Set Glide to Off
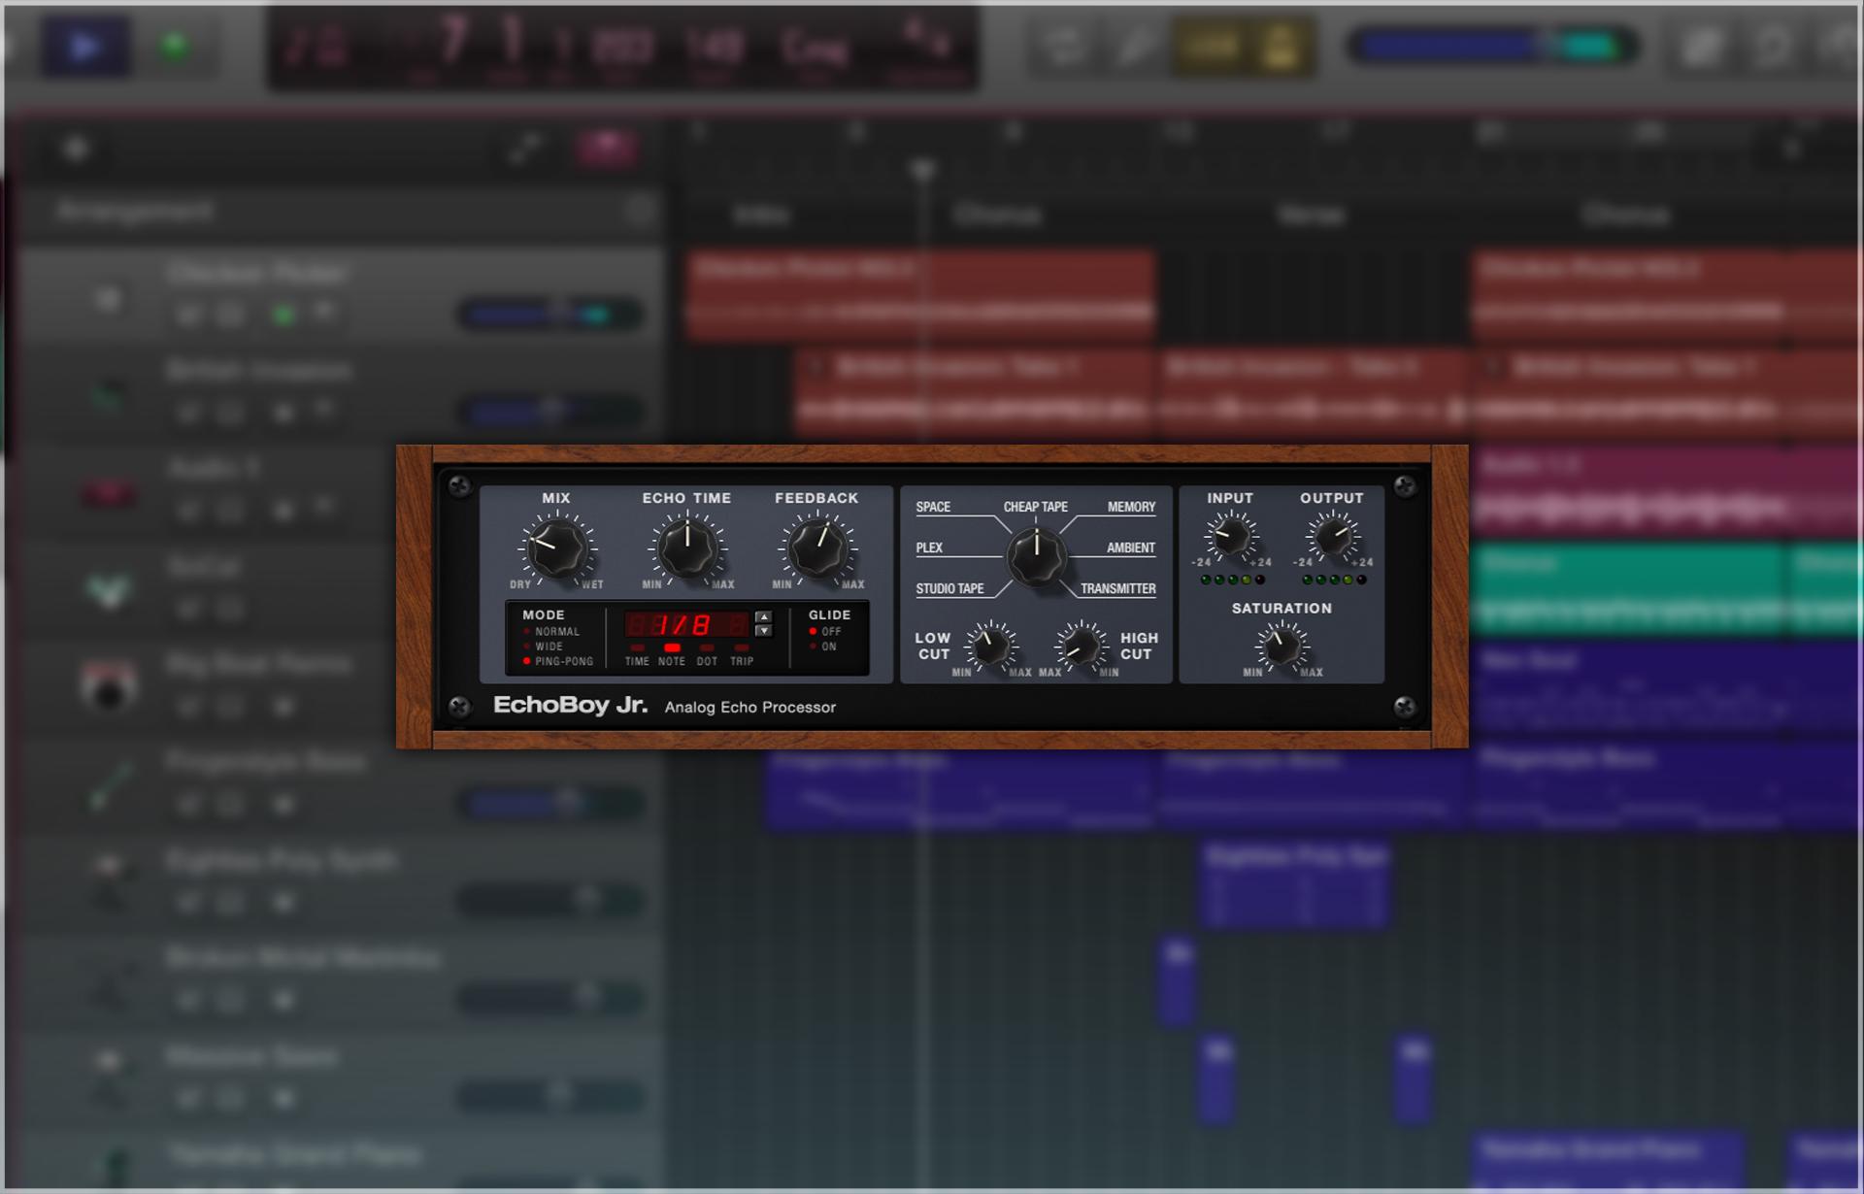Screen dimensions: 1864x1194 [x=825, y=632]
